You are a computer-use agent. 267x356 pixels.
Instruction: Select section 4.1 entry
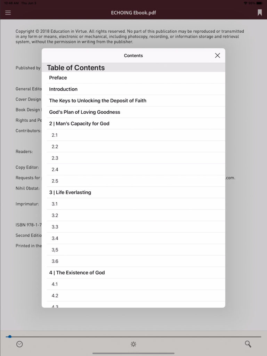(x=55, y=284)
